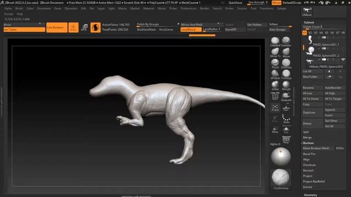Viewport: 351px width, 197px height.
Task: Select the hPolish brush
Action: coord(275,74)
